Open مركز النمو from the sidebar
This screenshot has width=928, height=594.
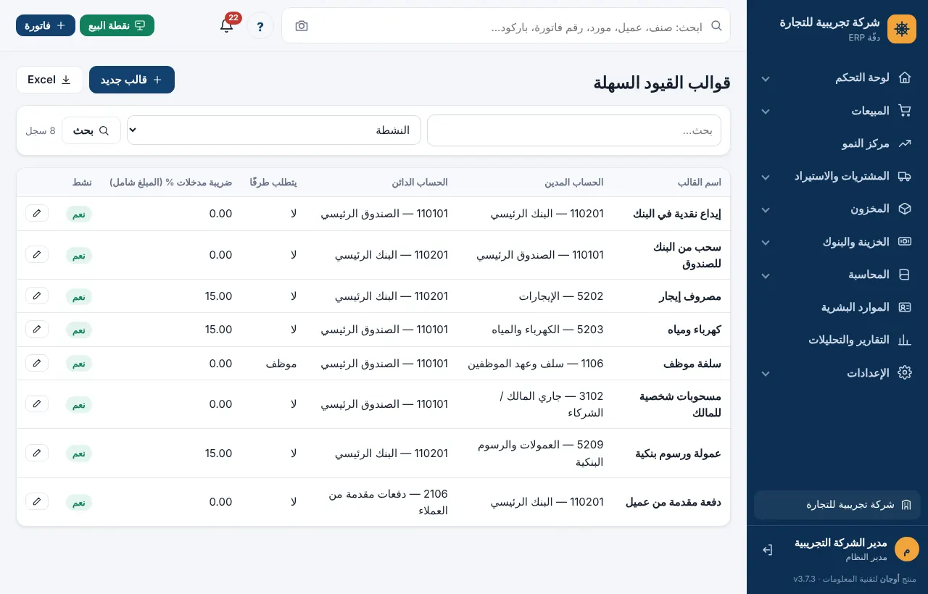click(837, 143)
